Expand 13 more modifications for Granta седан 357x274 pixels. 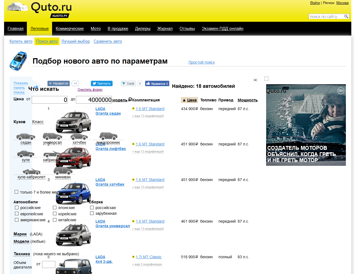click(x=148, y=116)
